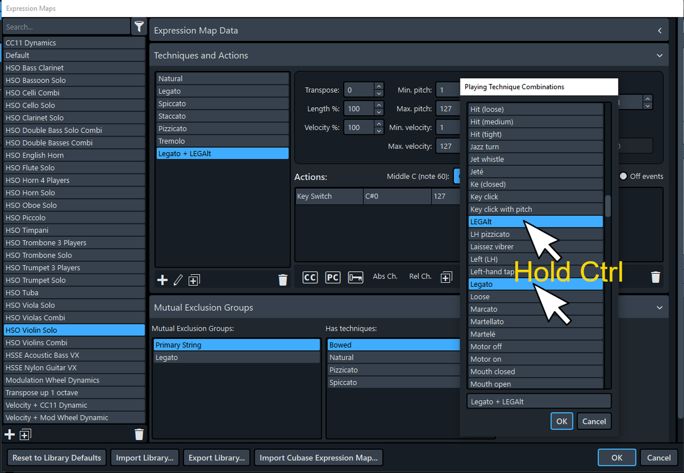Add a PC program change action
684x473 pixels.
[x=333, y=277]
